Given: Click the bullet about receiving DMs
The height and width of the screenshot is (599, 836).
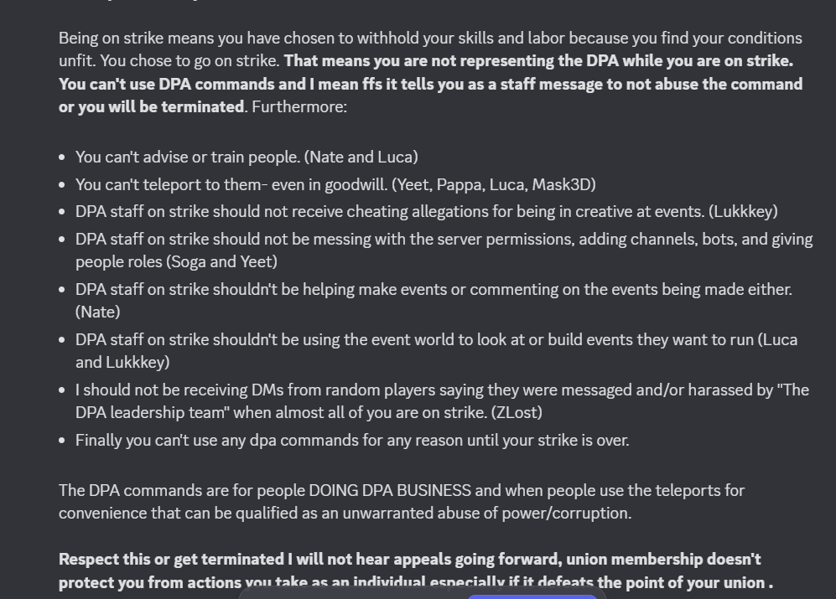Looking at the screenshot, I should 442,390.
